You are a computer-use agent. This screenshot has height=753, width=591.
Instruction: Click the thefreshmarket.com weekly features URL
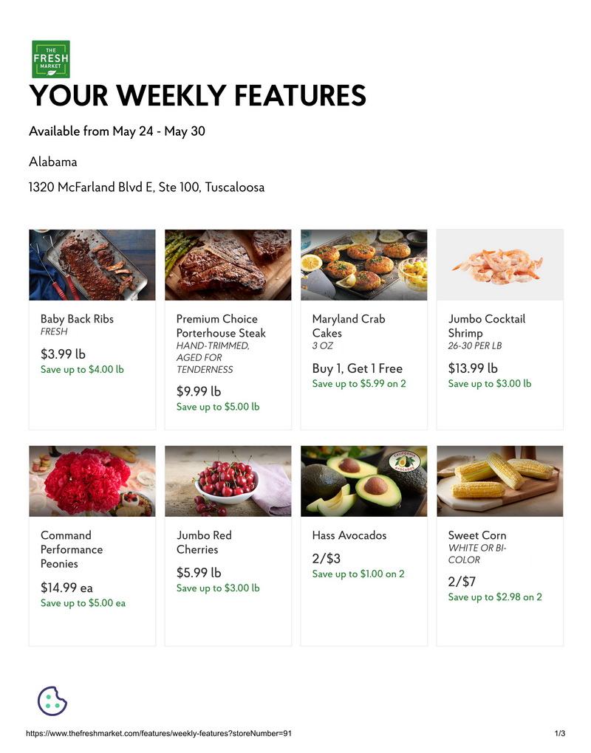[x=159, y=733]
